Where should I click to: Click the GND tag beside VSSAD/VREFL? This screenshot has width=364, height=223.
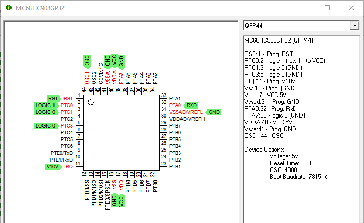click(213, 112)
